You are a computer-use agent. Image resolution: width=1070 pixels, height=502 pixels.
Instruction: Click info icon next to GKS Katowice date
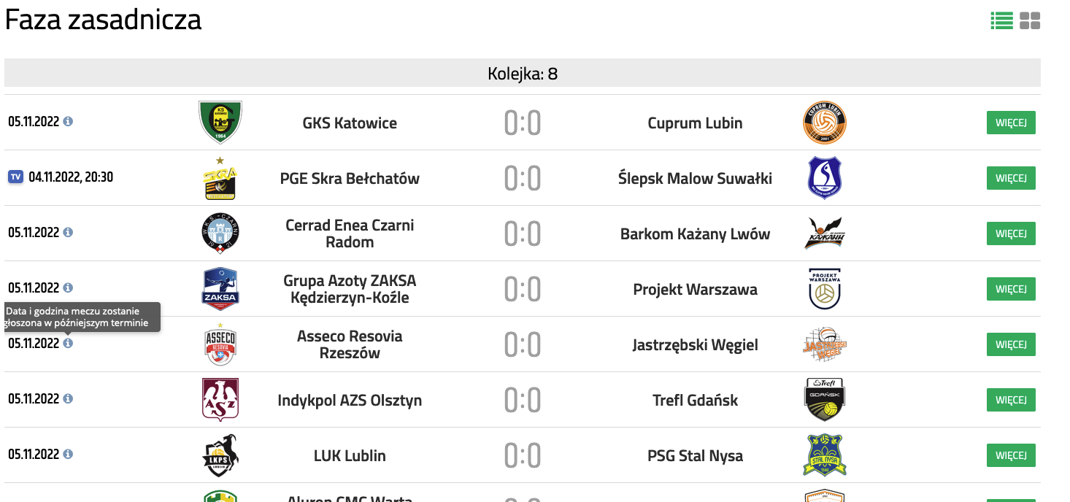click(68, 121)
